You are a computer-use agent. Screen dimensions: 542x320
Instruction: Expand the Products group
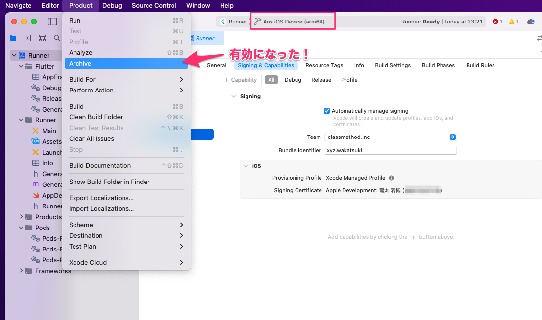point(21,217)
